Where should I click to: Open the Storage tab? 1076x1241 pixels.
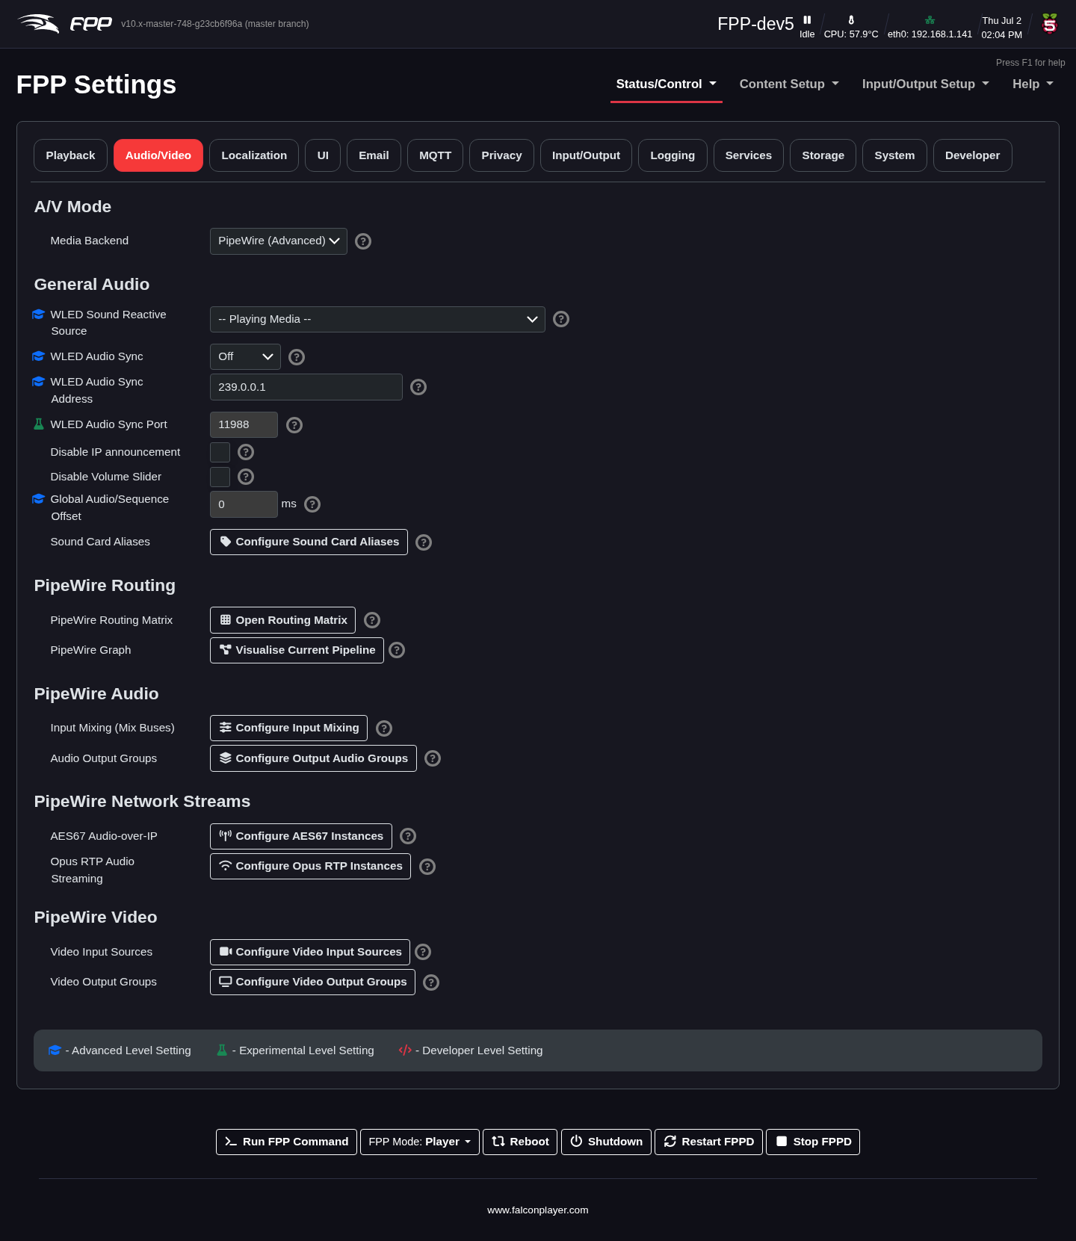[823, 155]
